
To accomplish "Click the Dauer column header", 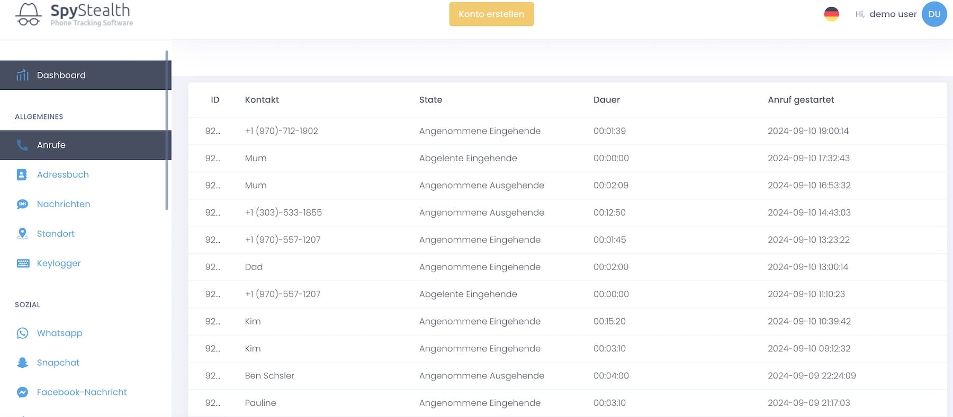I will pos(606,100).
